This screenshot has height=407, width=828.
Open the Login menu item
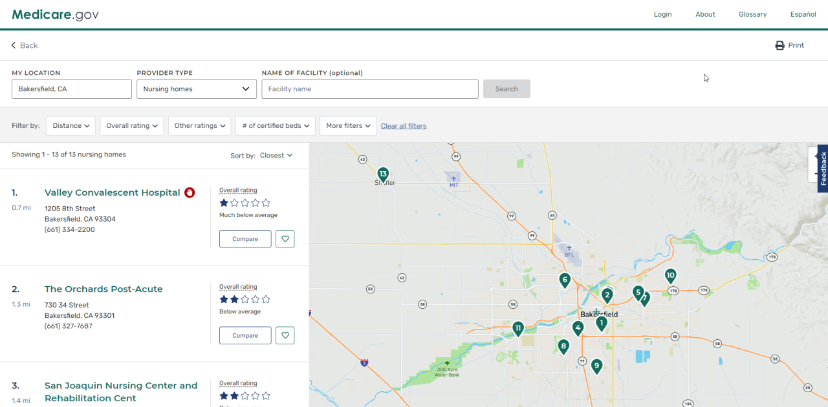pyautogui.click(x=662, y=14)
